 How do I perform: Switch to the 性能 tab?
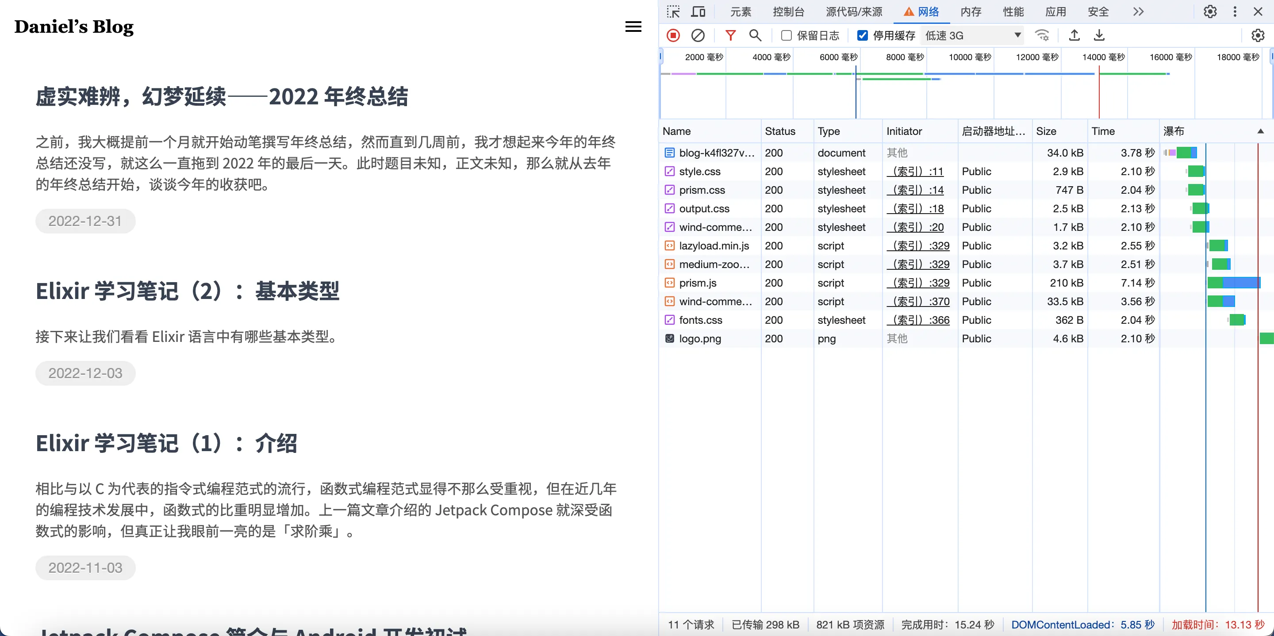[x=1013, y=11]
